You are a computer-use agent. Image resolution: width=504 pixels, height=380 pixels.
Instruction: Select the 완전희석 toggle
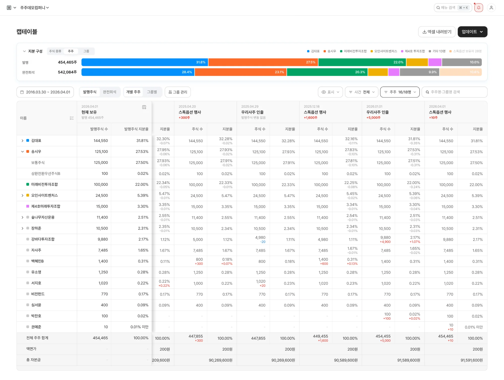(110, 92)
